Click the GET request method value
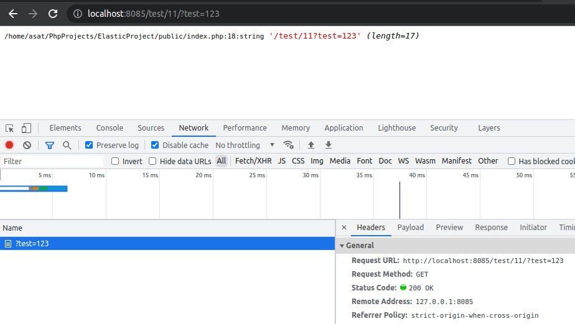The height and width of the screenshot is (324, 575). 422,274
